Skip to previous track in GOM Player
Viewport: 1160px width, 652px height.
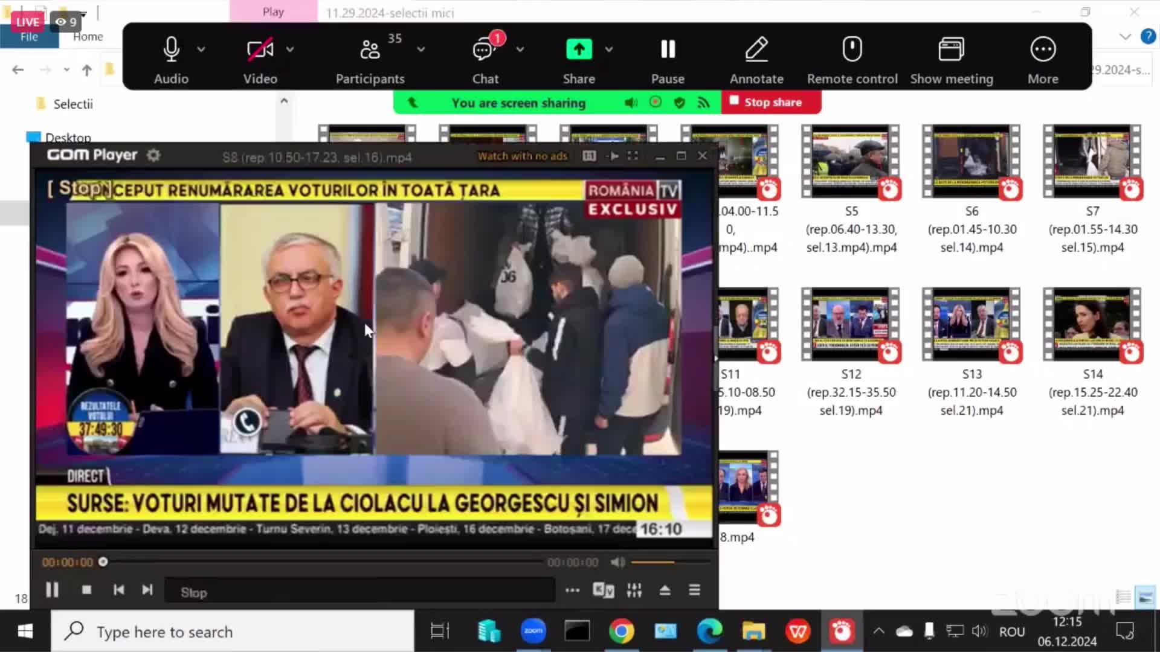click(118, 590)
